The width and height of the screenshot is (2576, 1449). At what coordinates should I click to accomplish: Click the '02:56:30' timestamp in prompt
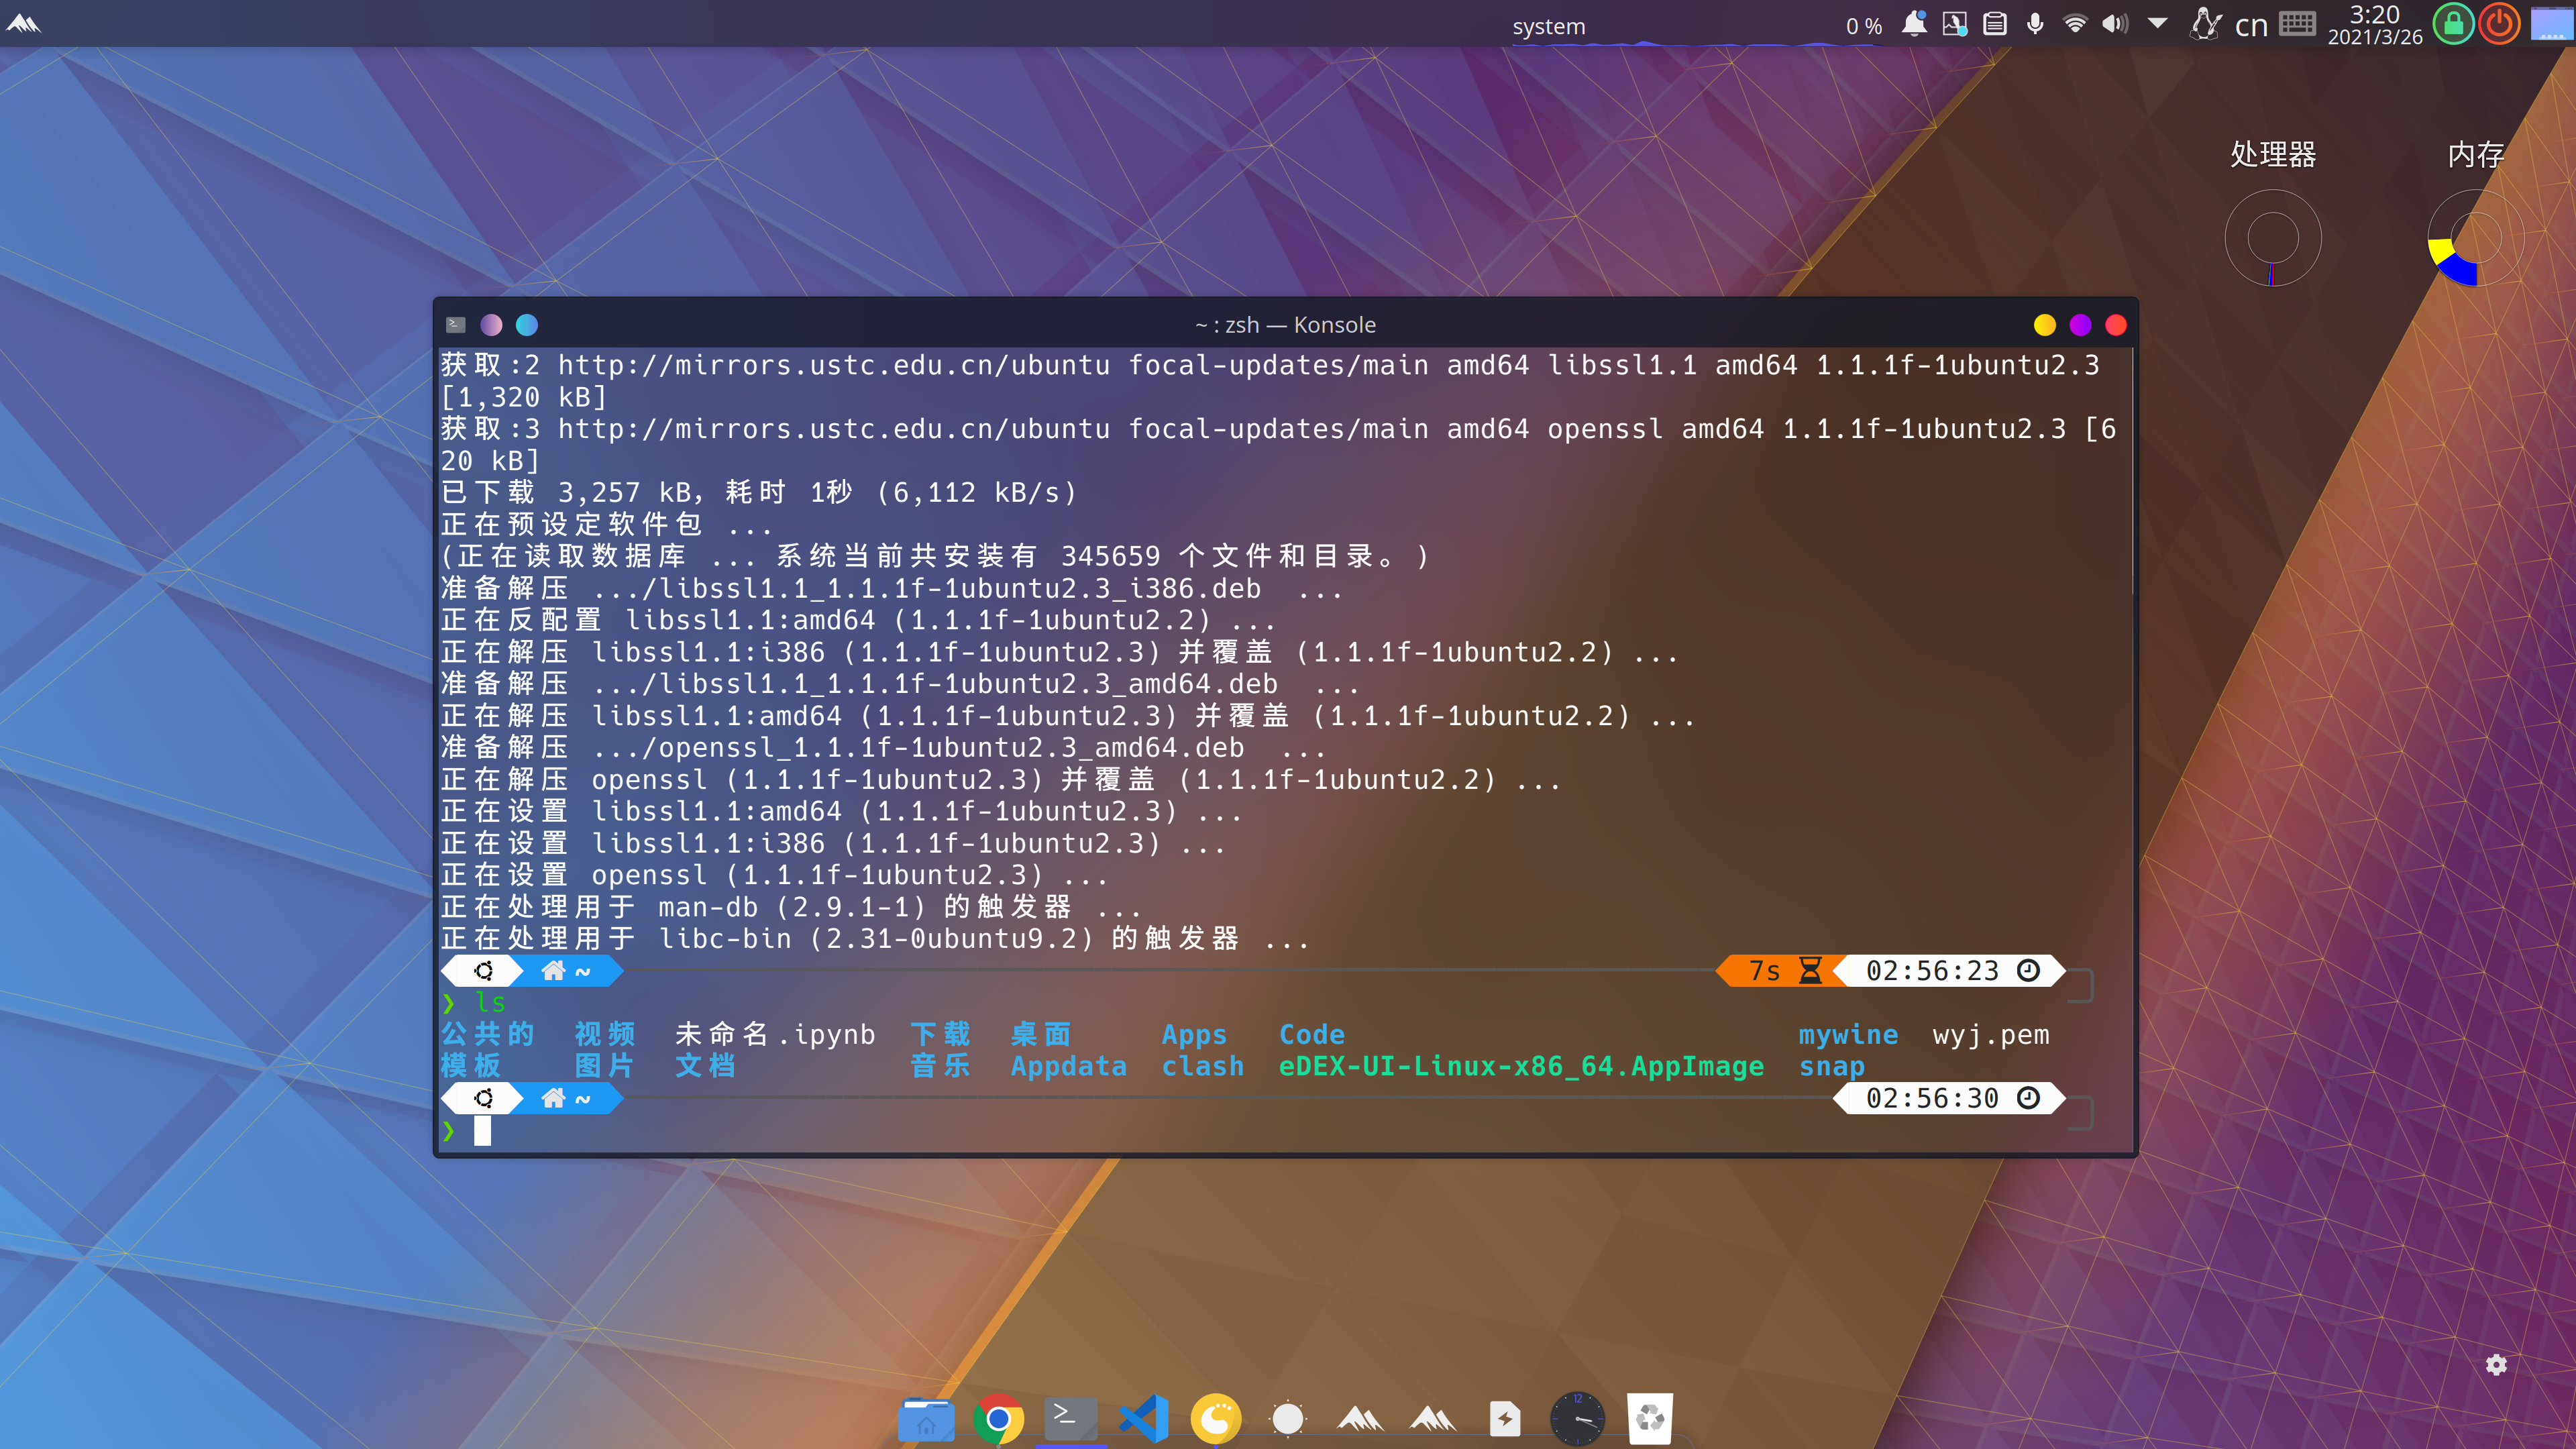pyautogui.click(x=1932, y=1099)
